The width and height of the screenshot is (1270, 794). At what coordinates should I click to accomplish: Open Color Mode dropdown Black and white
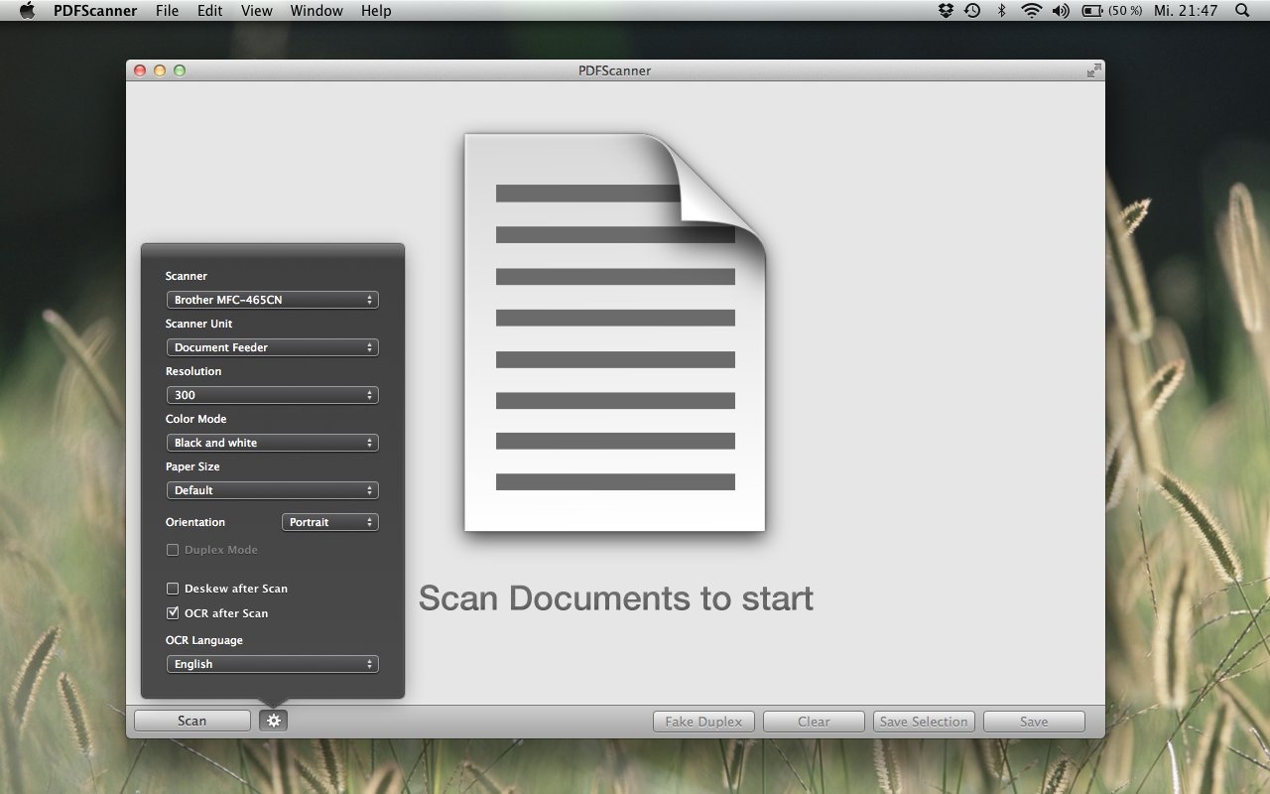coord(272,443)
